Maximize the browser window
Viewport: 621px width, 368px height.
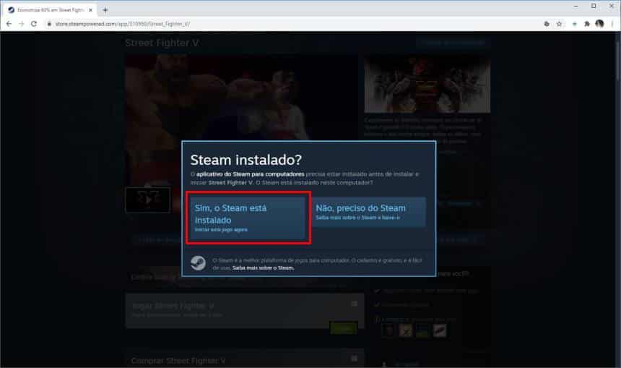pos(594,6)
